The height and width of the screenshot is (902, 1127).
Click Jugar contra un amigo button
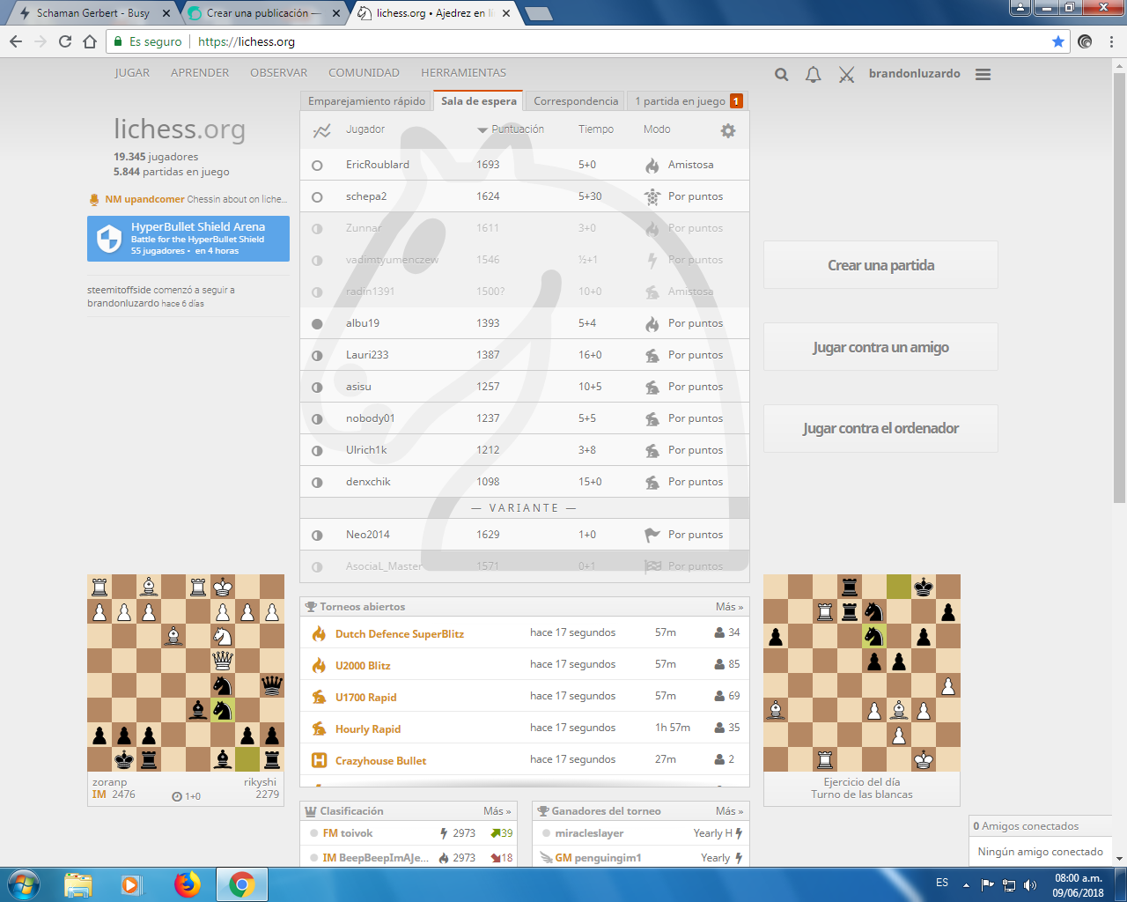(x=880, y=347)
